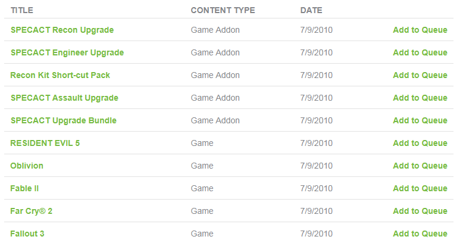Open the SPECACT Recon Upgrade title link

coord(62,30)
